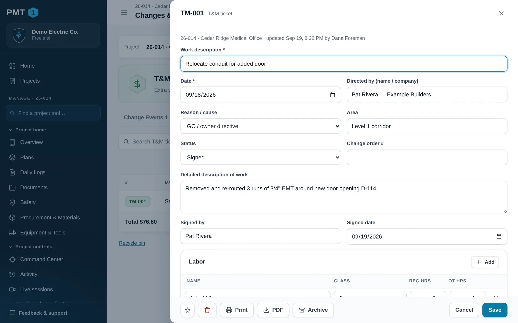Viewport: 518px width, 323px height.
Task: Click the Procurement & Materials box icon
Action: [12, 217]
